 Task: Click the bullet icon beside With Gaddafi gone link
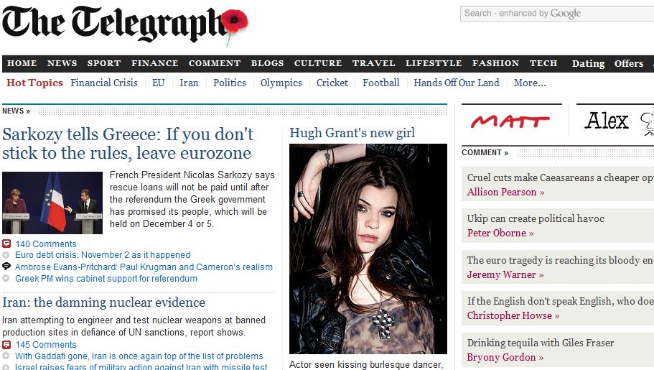click(x=6, y=356)
